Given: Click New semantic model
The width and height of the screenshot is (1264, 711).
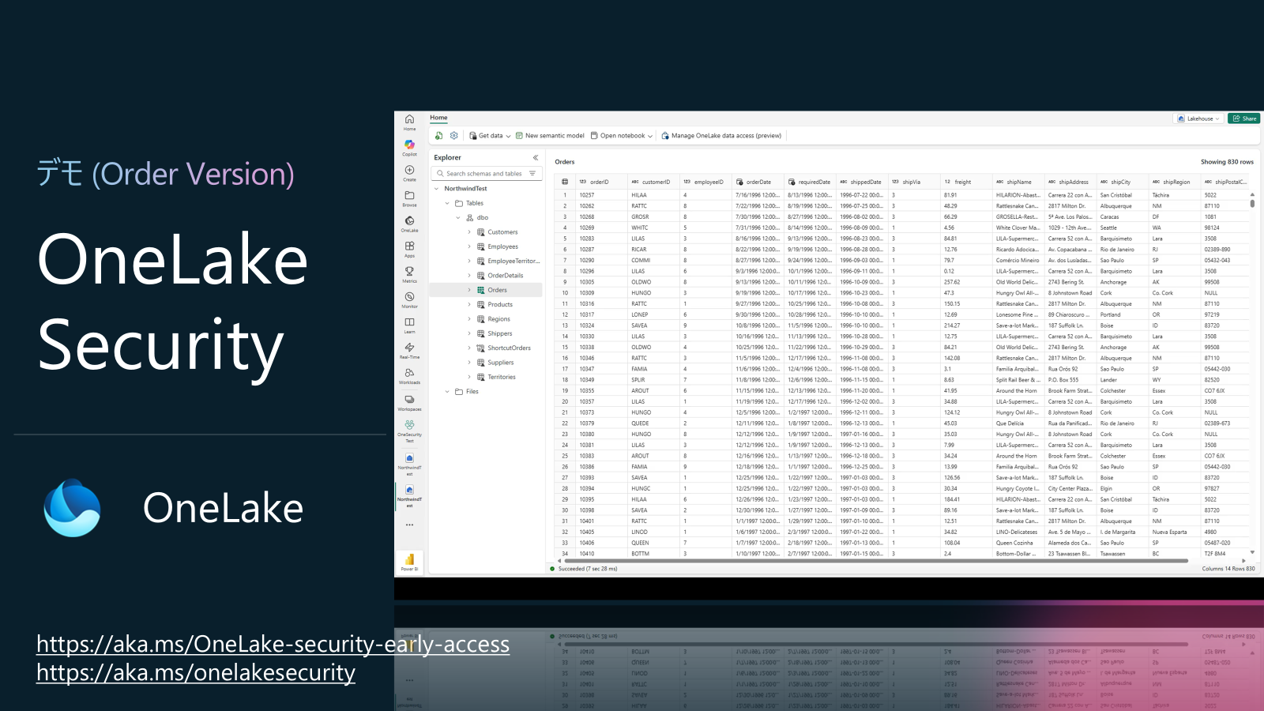Looking at the screenshot, I should 550,136.
